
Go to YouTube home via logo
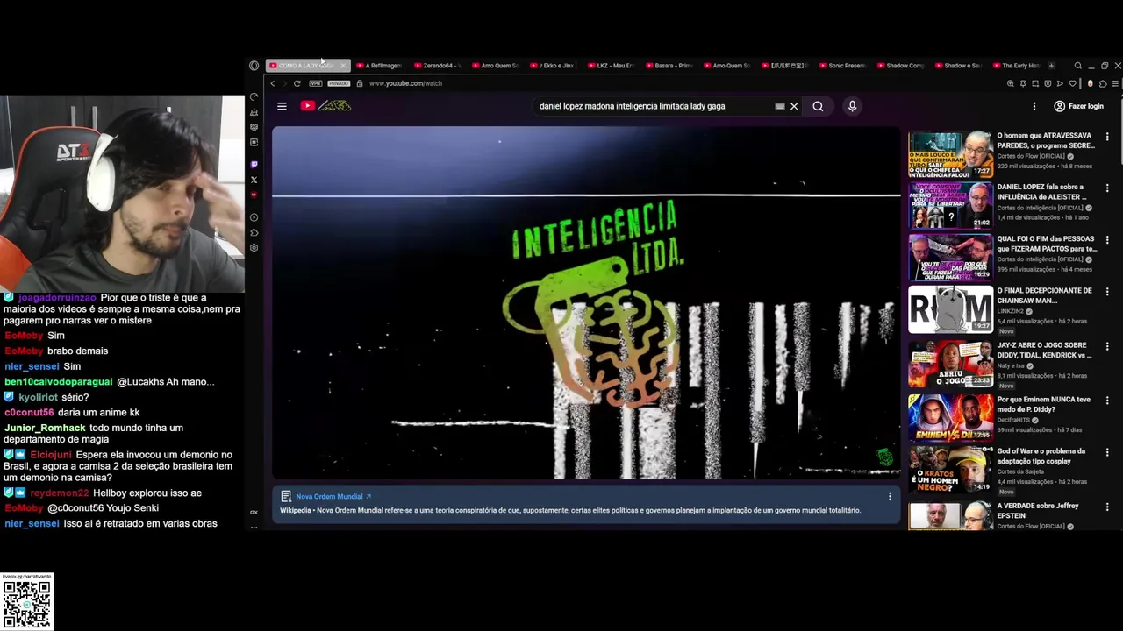(x=325, y=106)
